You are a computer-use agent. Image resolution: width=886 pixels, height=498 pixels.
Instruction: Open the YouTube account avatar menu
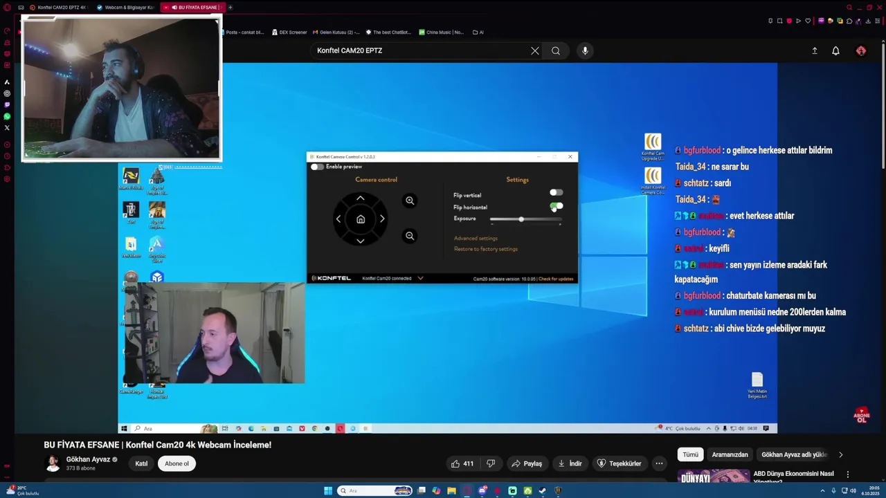tap(861, 50)
